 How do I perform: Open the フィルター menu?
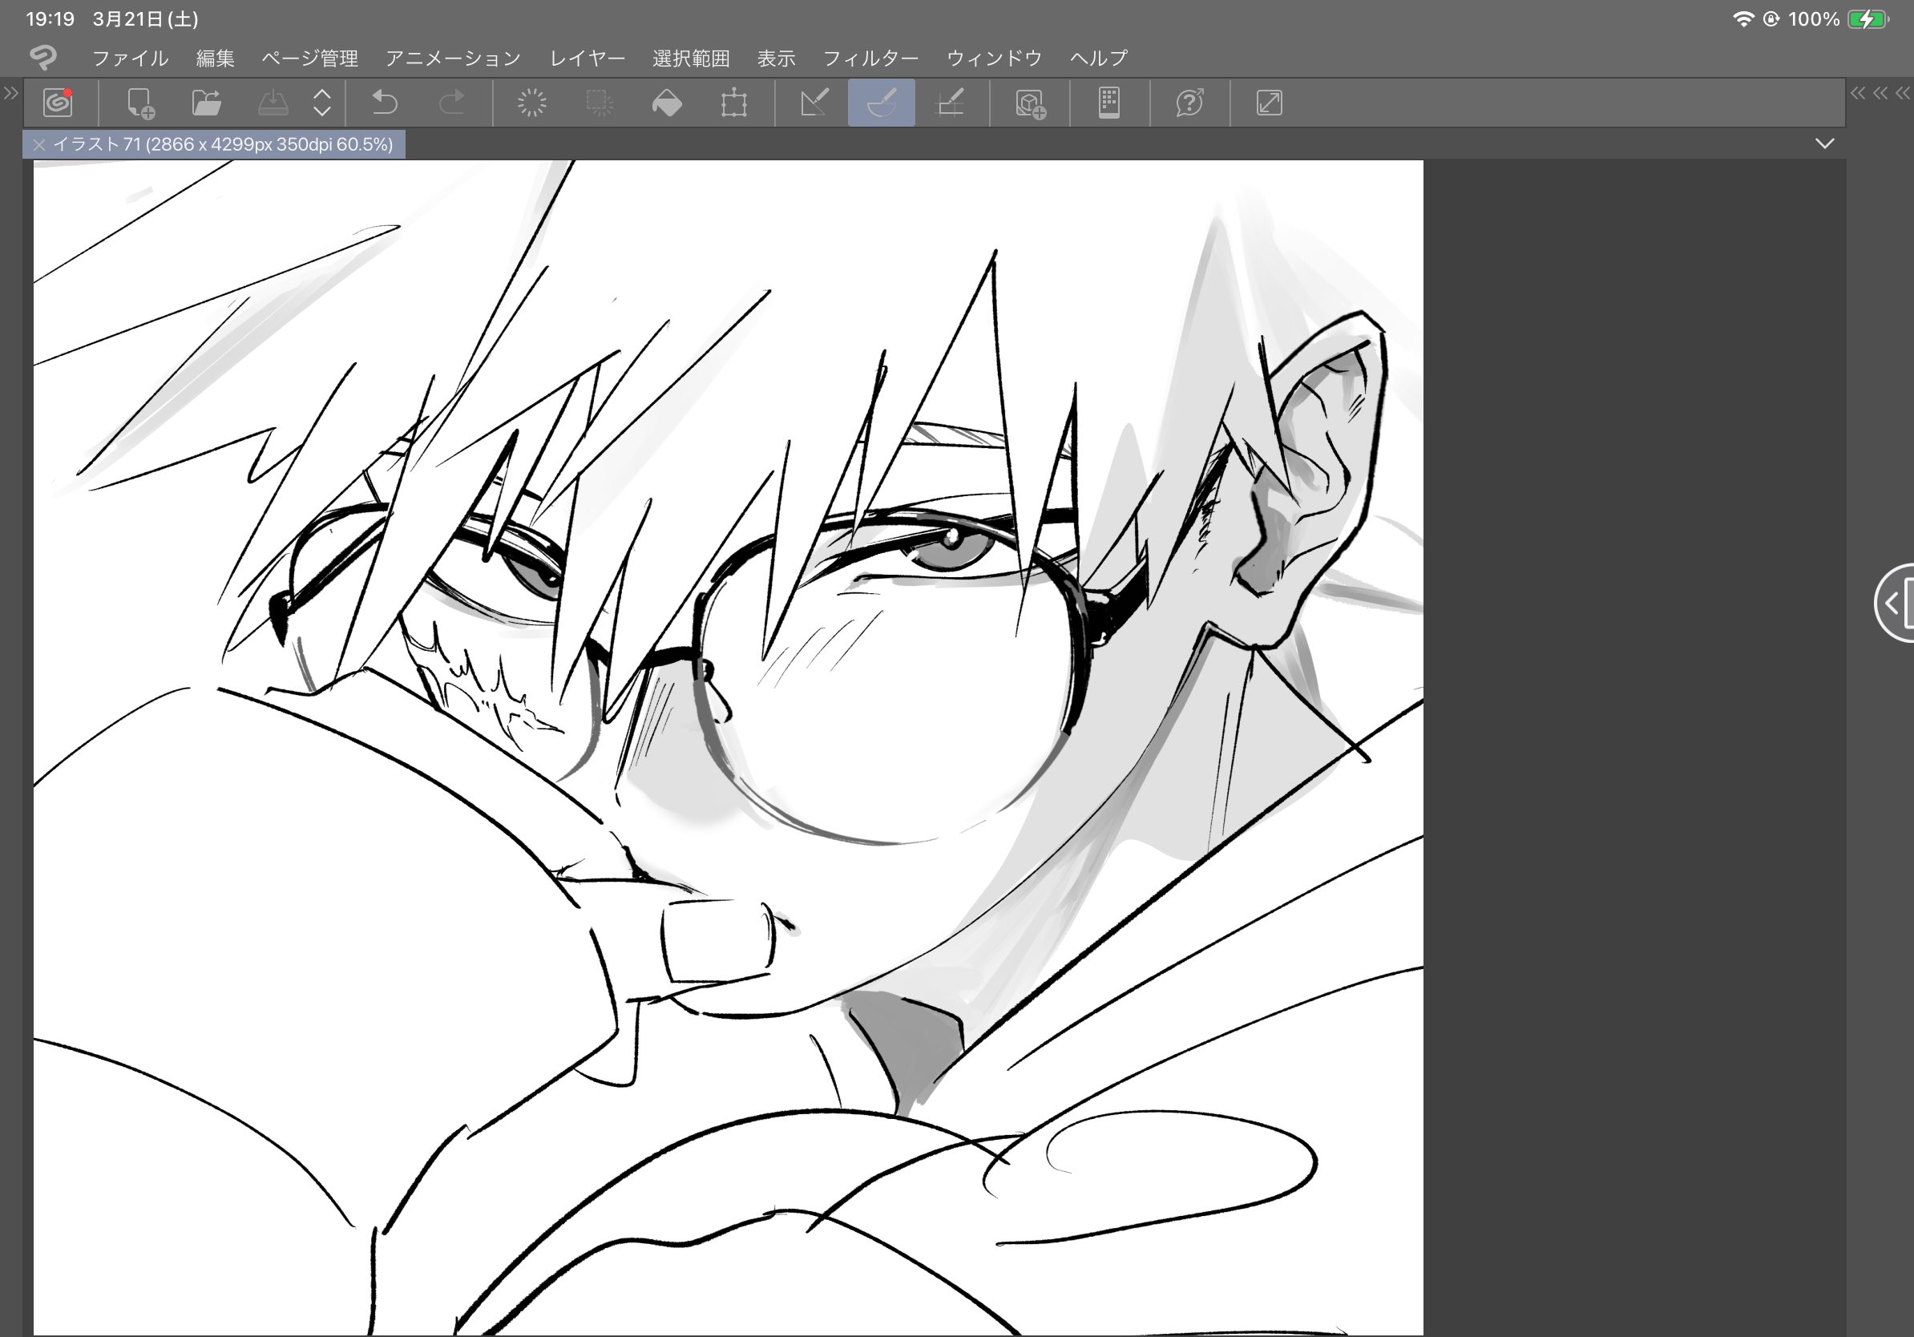point(870,58)
